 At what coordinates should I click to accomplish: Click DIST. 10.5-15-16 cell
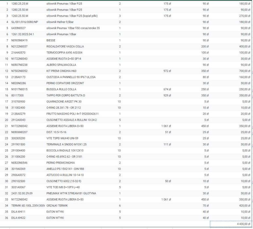[56, 132]
